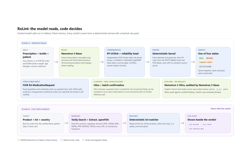
Task: Click the LIVE CLEAR badge
Action: [207, 124]
